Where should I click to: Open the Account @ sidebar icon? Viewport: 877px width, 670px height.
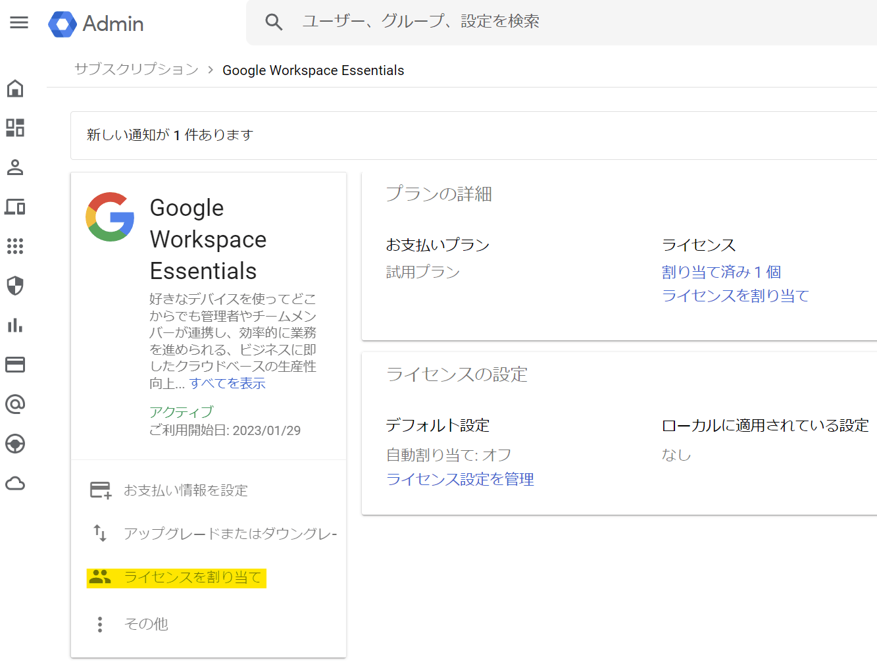tap(15, 404)
